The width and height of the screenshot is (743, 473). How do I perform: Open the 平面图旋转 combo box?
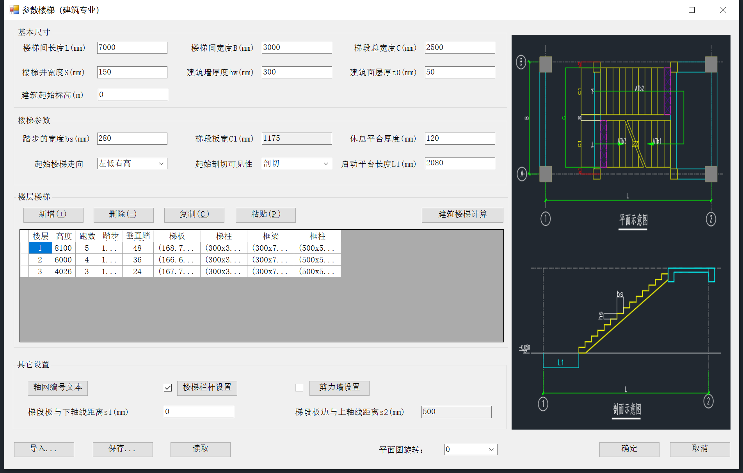tap(471, 449)
